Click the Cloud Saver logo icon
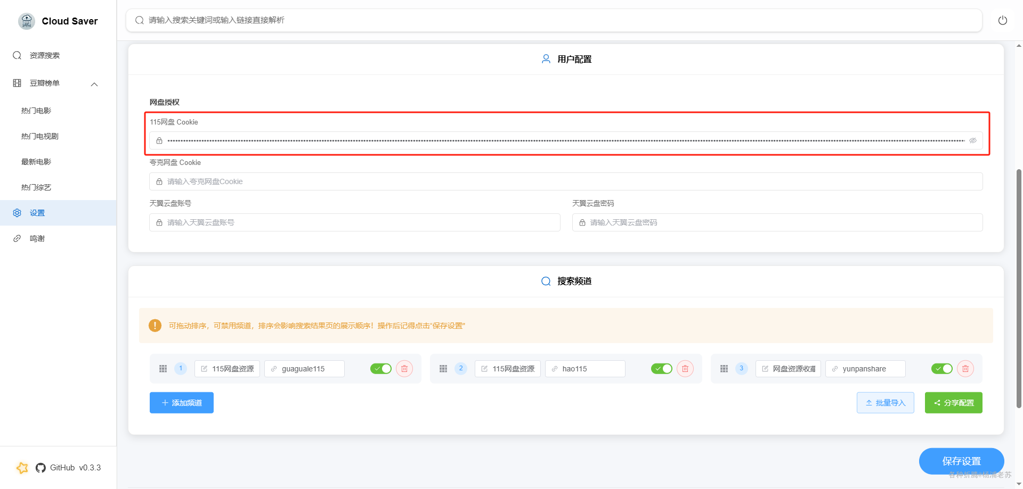 click(x=27, y=21)
